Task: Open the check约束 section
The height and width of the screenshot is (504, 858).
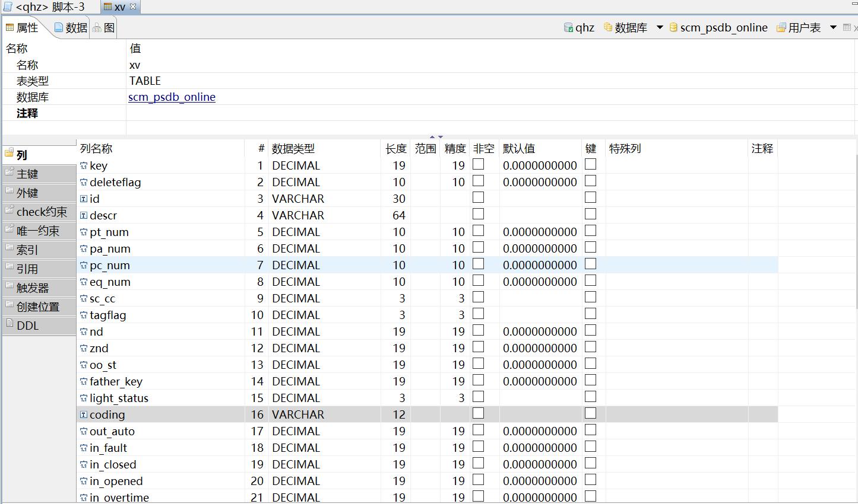Action: [x=39, y=212]
